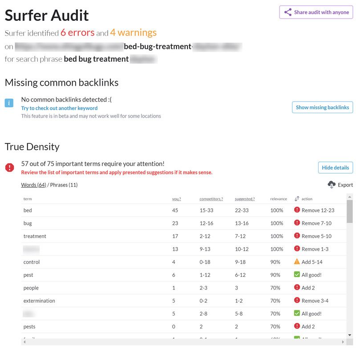Click the term 'treatment' in table

coord(35,236)
